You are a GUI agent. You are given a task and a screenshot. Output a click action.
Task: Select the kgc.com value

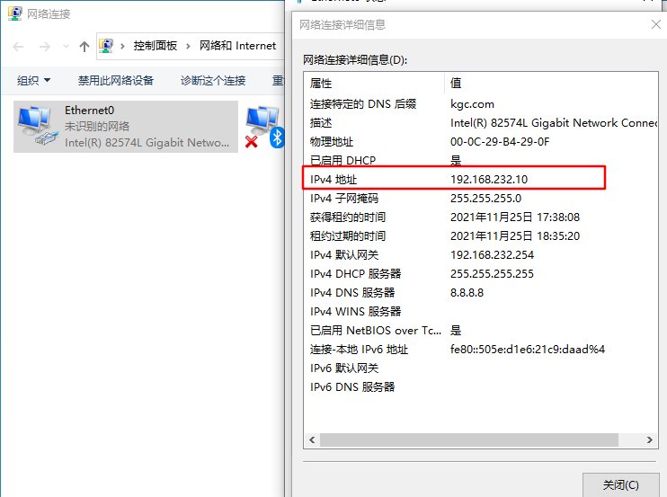click(x=472, y=104)
